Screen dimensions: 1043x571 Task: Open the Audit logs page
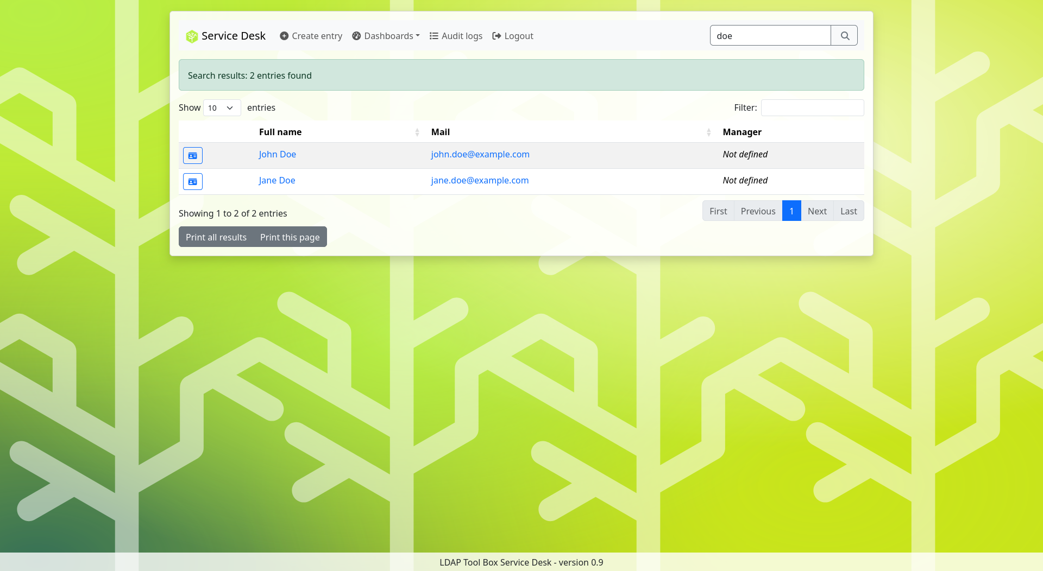click(456, 36)
